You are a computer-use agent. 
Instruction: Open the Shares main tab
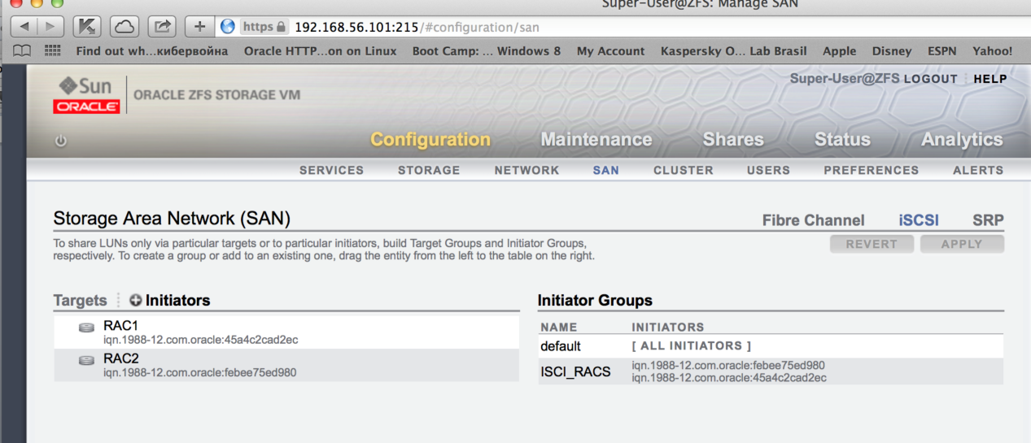[733, 139]
